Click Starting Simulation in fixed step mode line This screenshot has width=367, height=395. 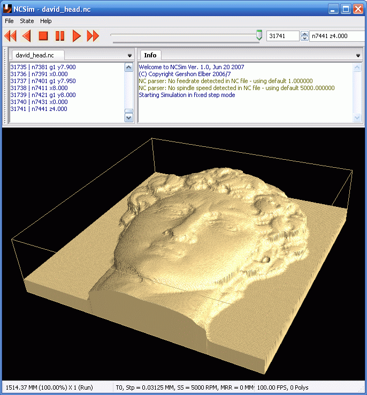point(187,95)
